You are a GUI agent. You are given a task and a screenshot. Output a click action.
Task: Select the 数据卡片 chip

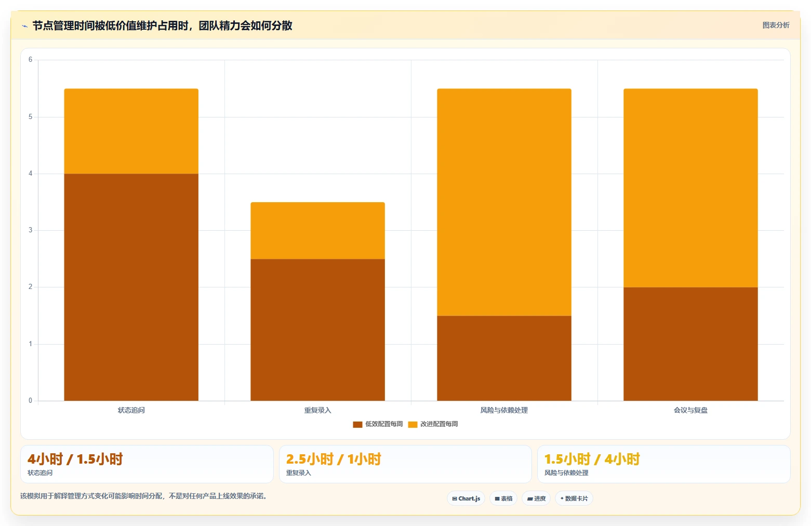pyautogui.click(x=574, y=498)
